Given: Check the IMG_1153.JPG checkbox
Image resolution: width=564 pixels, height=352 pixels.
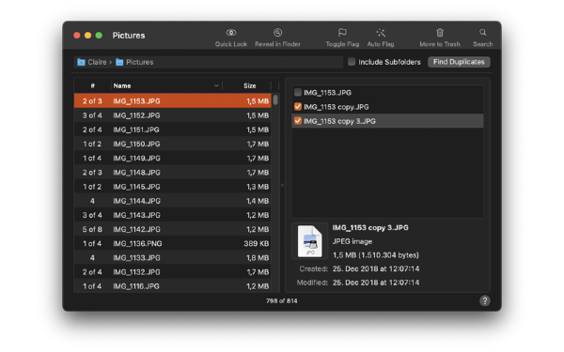Looking at the screenshot, I should click(x=297, y=93).
